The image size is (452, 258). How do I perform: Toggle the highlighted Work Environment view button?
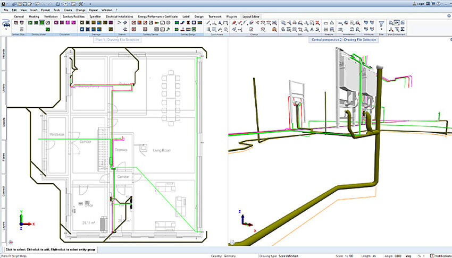pos(396,23)
